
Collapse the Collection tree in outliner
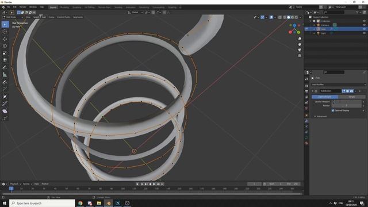310,21
